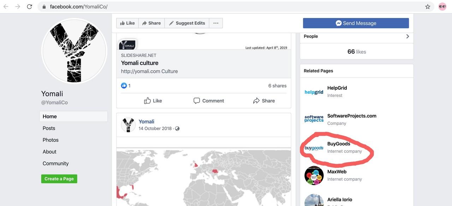Open Community in the sidebar

click(55, 163)
